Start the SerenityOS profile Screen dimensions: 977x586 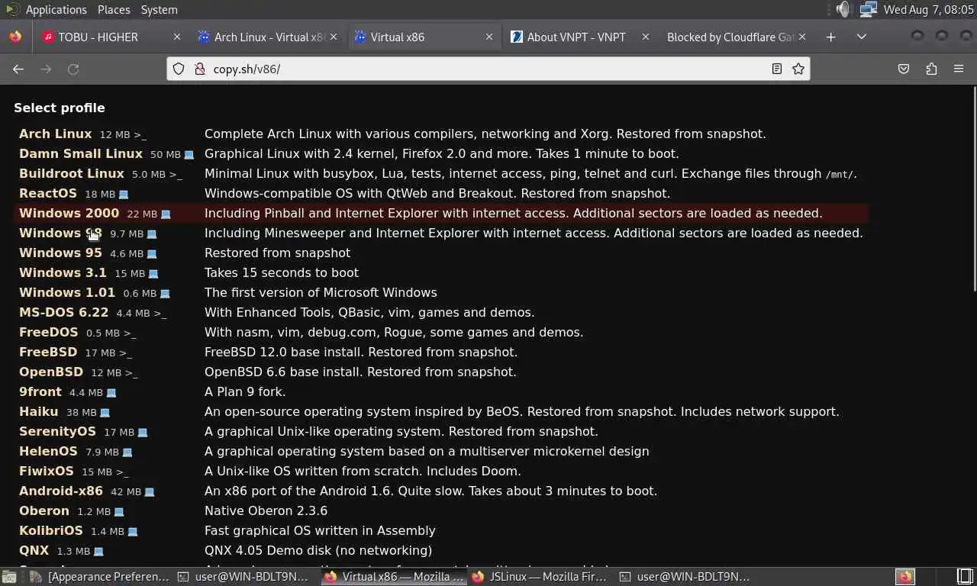57,431
